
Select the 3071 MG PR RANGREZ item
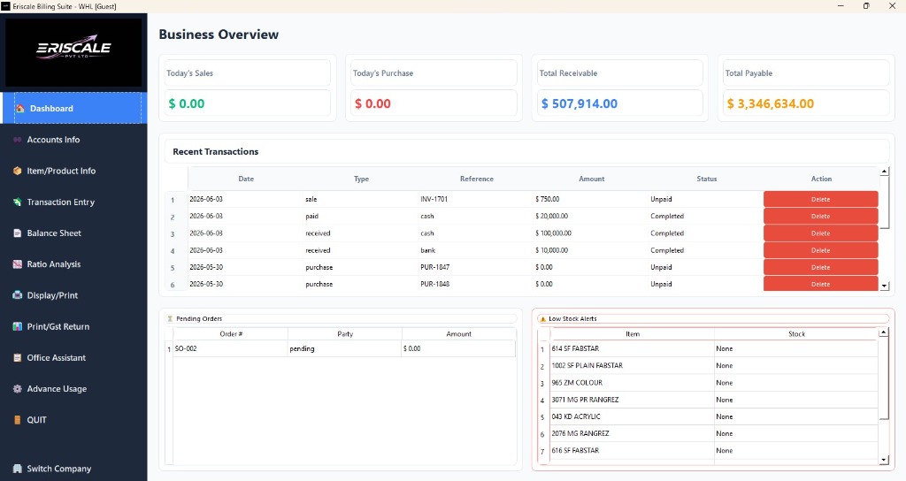point(633,400)
